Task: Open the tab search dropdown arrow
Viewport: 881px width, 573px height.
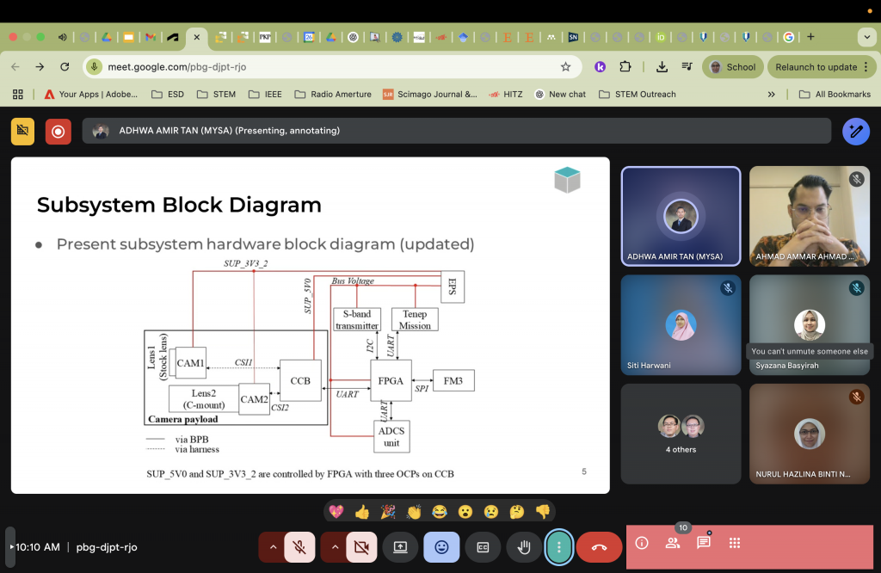Action: pos(866,37)
